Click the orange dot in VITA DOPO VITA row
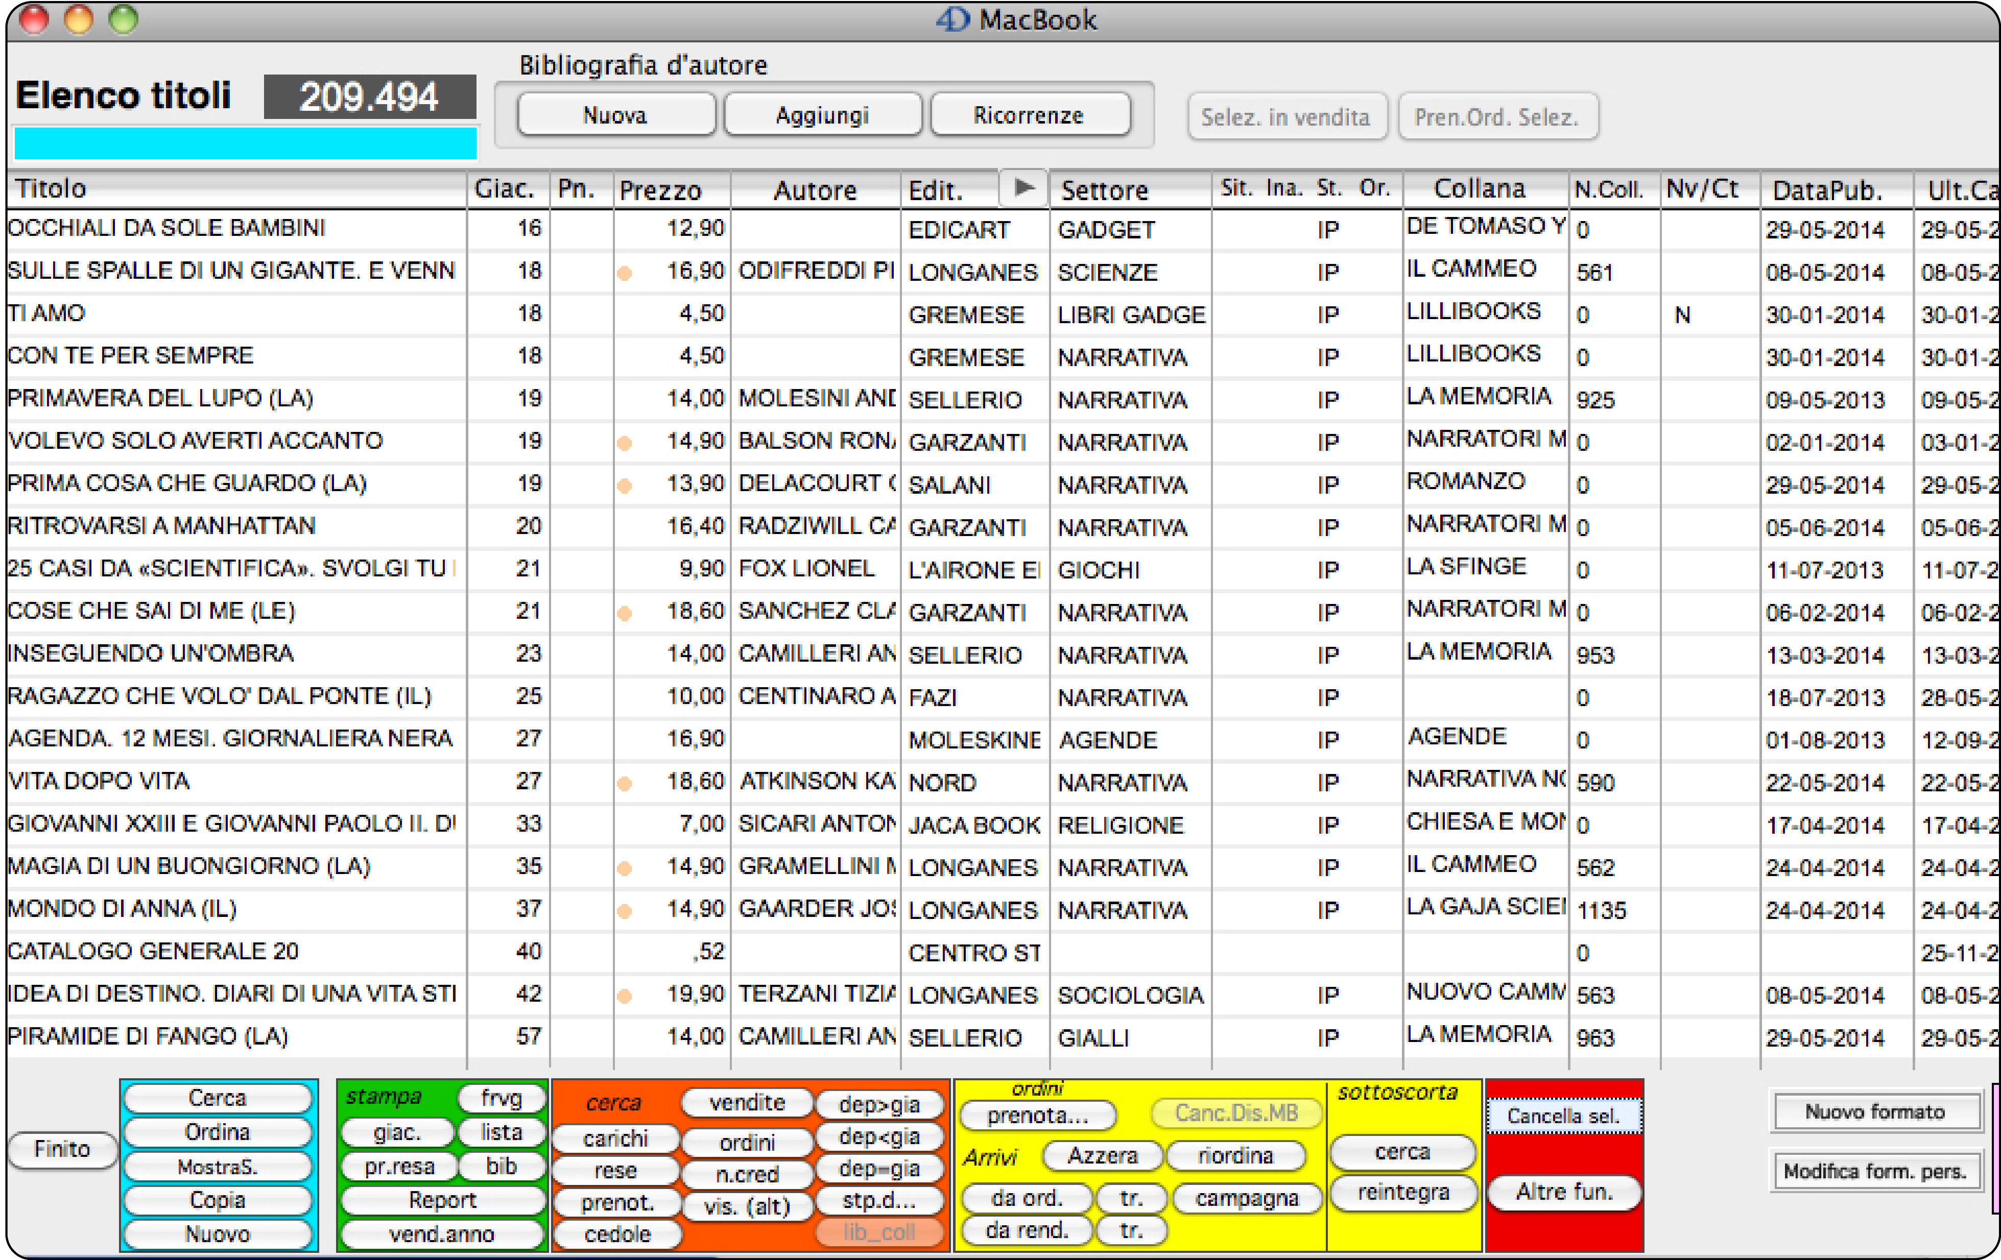Screen dimensions: 2001x1260 pyautogui.click(x=625, y=783)
